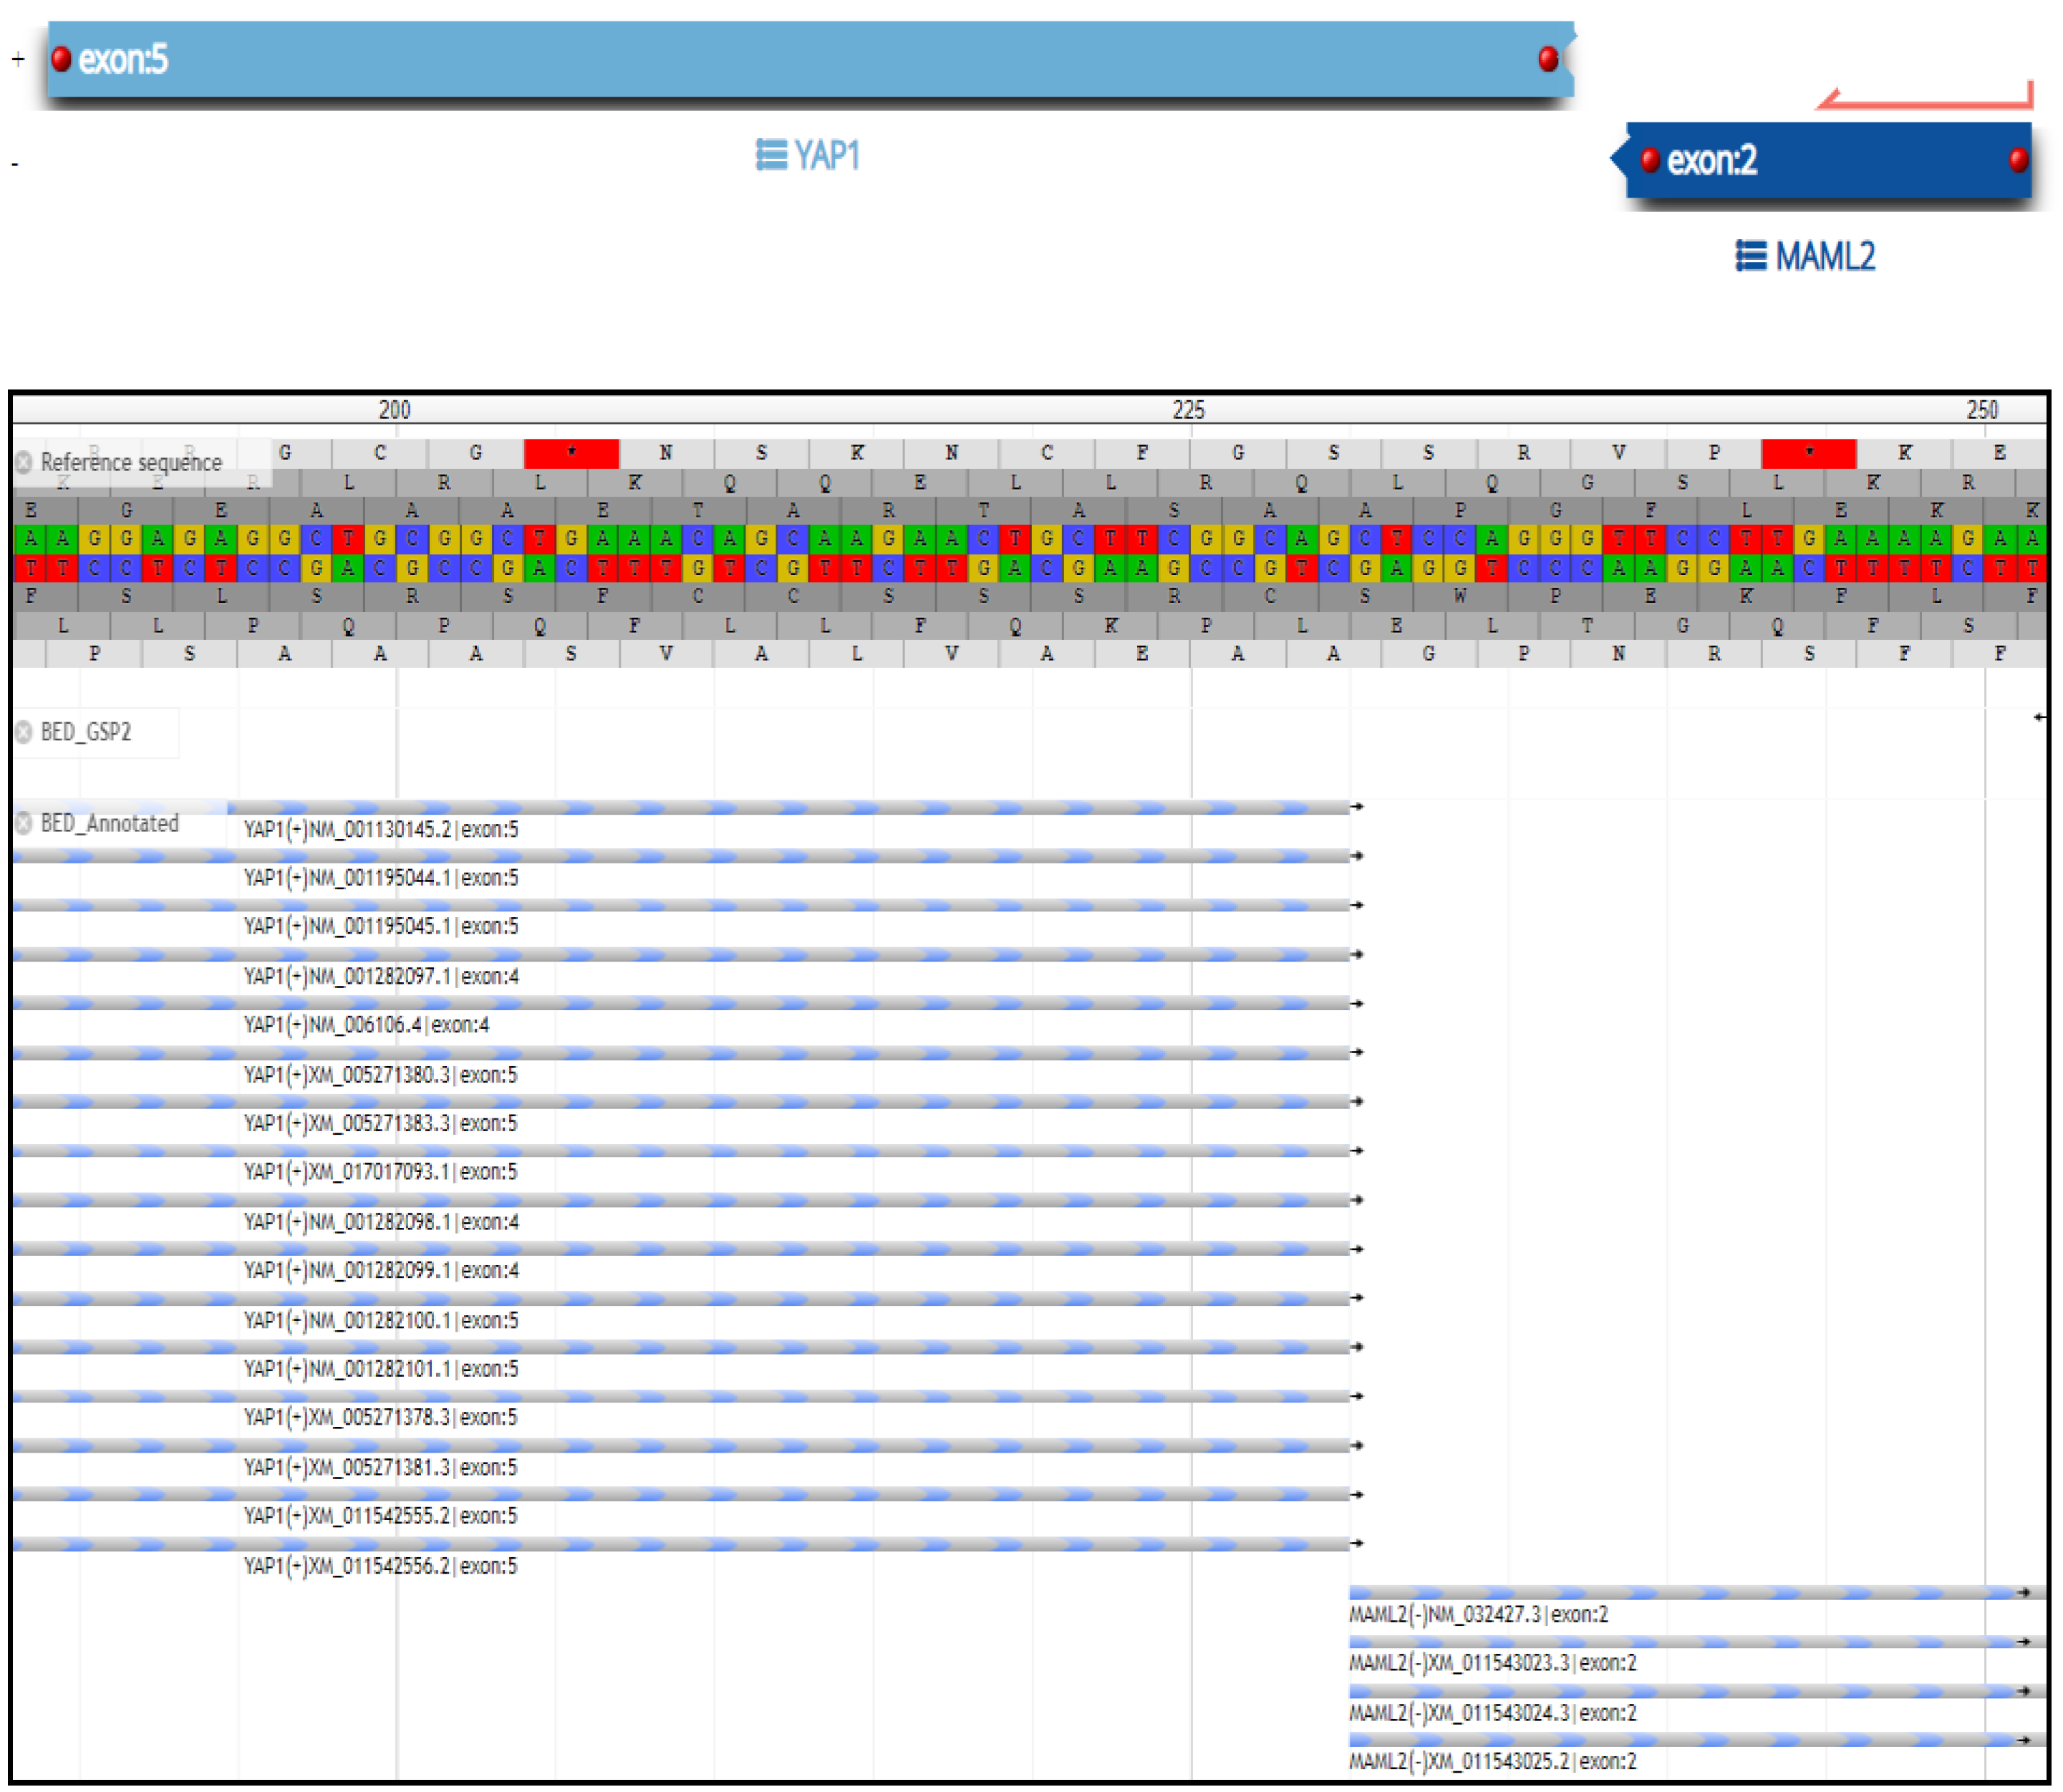Click red dot at exon:2 left end
This screenshot has width=2063, height=1792.
tap(1650, 160)
